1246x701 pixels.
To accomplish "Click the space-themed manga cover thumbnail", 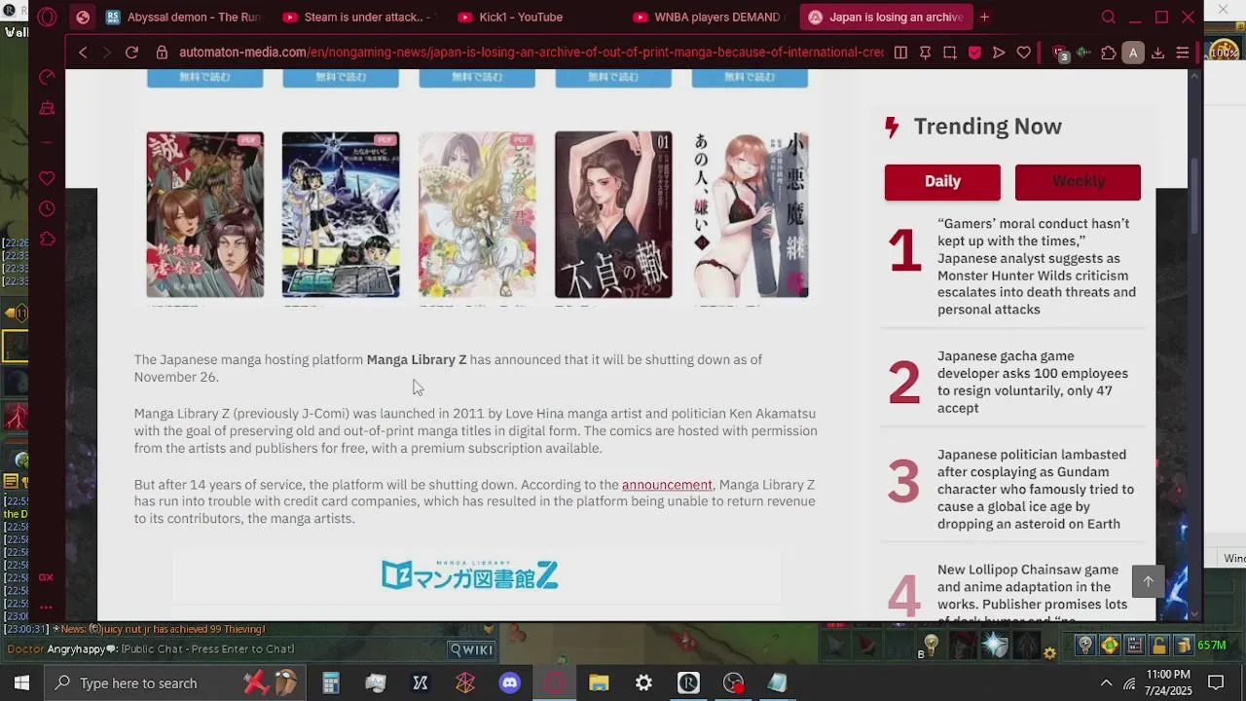I will pos(341,214).
